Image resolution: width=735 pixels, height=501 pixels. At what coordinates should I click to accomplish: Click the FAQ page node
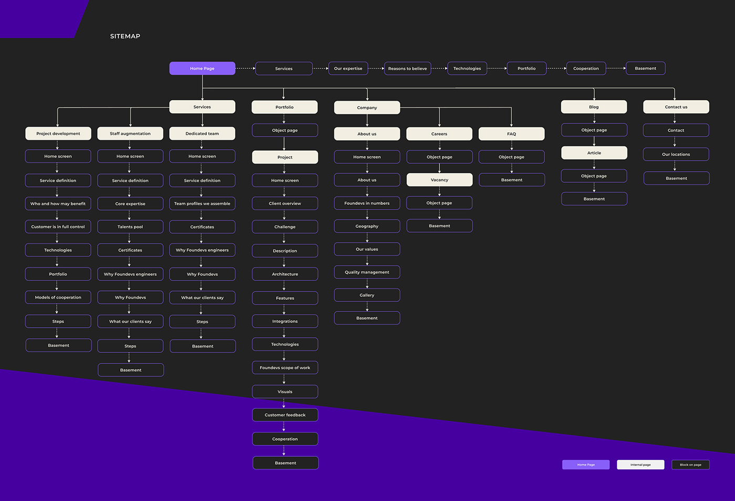pyautogui.click(x=511, y=134)
